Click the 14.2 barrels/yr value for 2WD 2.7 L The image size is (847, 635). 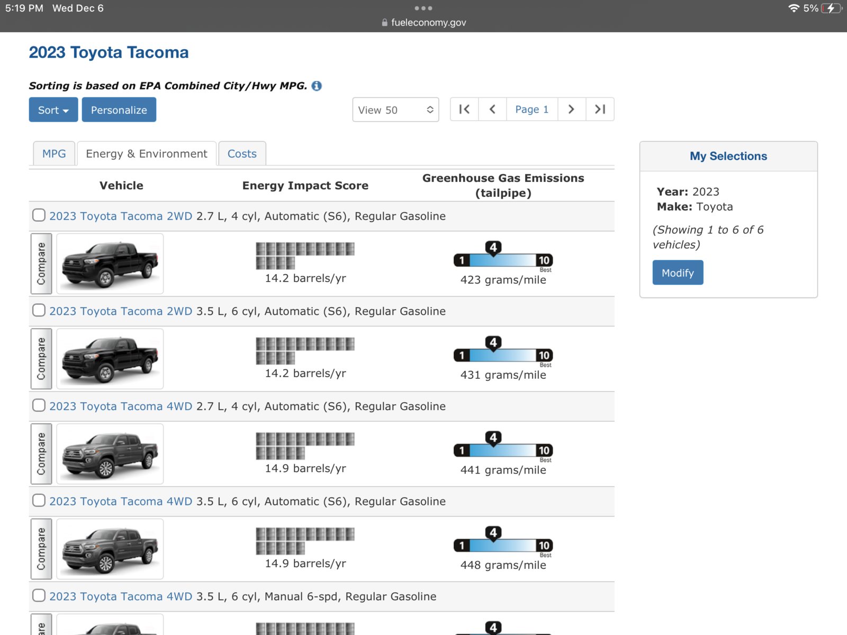305,278
